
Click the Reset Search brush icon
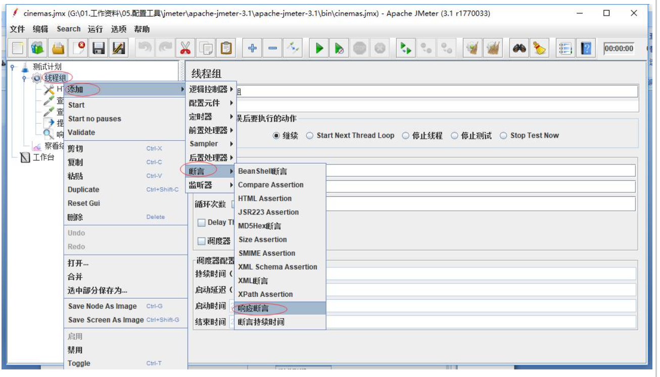click(x=539, y=48)
